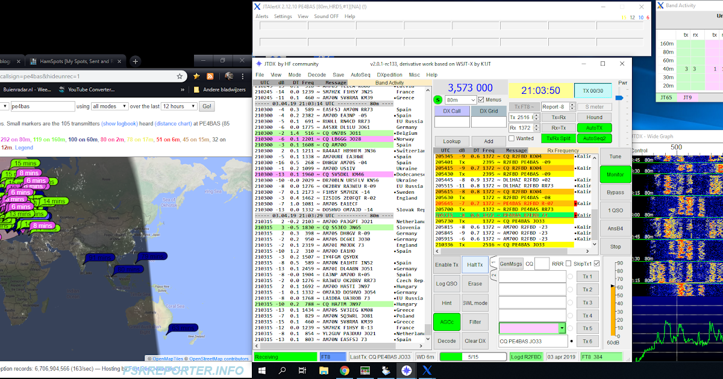
Task: Click the bookmark star in the address bar
Action: [180, 76]
